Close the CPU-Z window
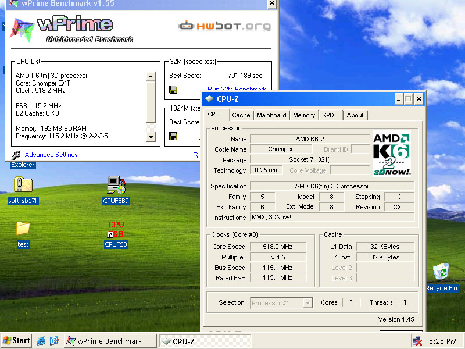The height and width of the screenshot is (349, 465). [419, 99]
